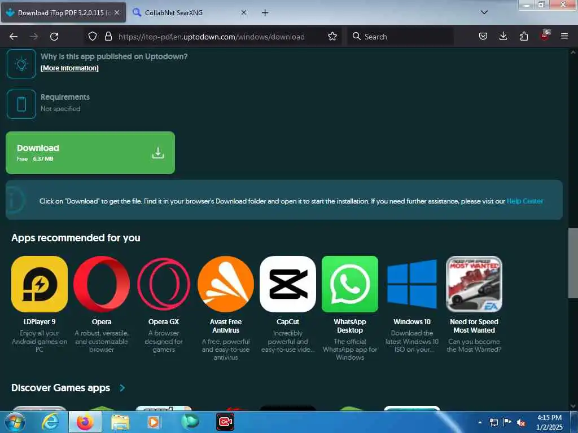
Task: Expand Discover Games apps chevron arrow
Action: pos(122,388)
